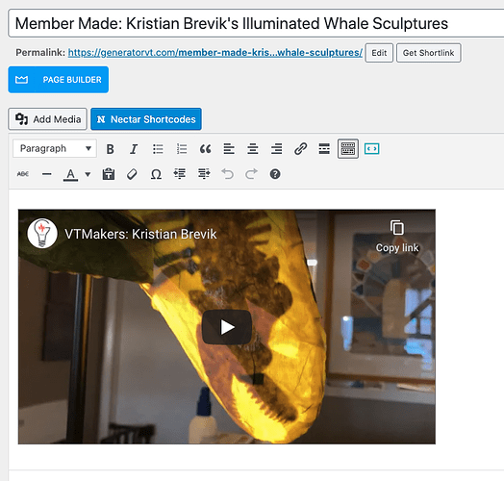Toggle strikethrough formatting
Viewport: 504px width, 481px height.
pyautogui.click(x=23, y=174)
